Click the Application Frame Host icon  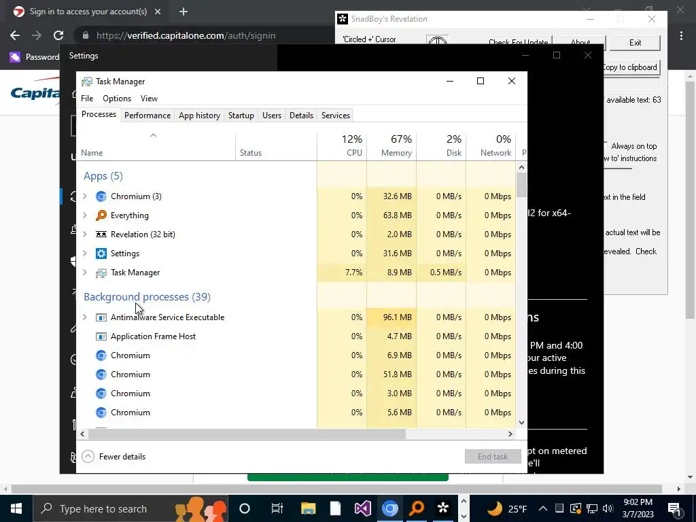(101, 336)
